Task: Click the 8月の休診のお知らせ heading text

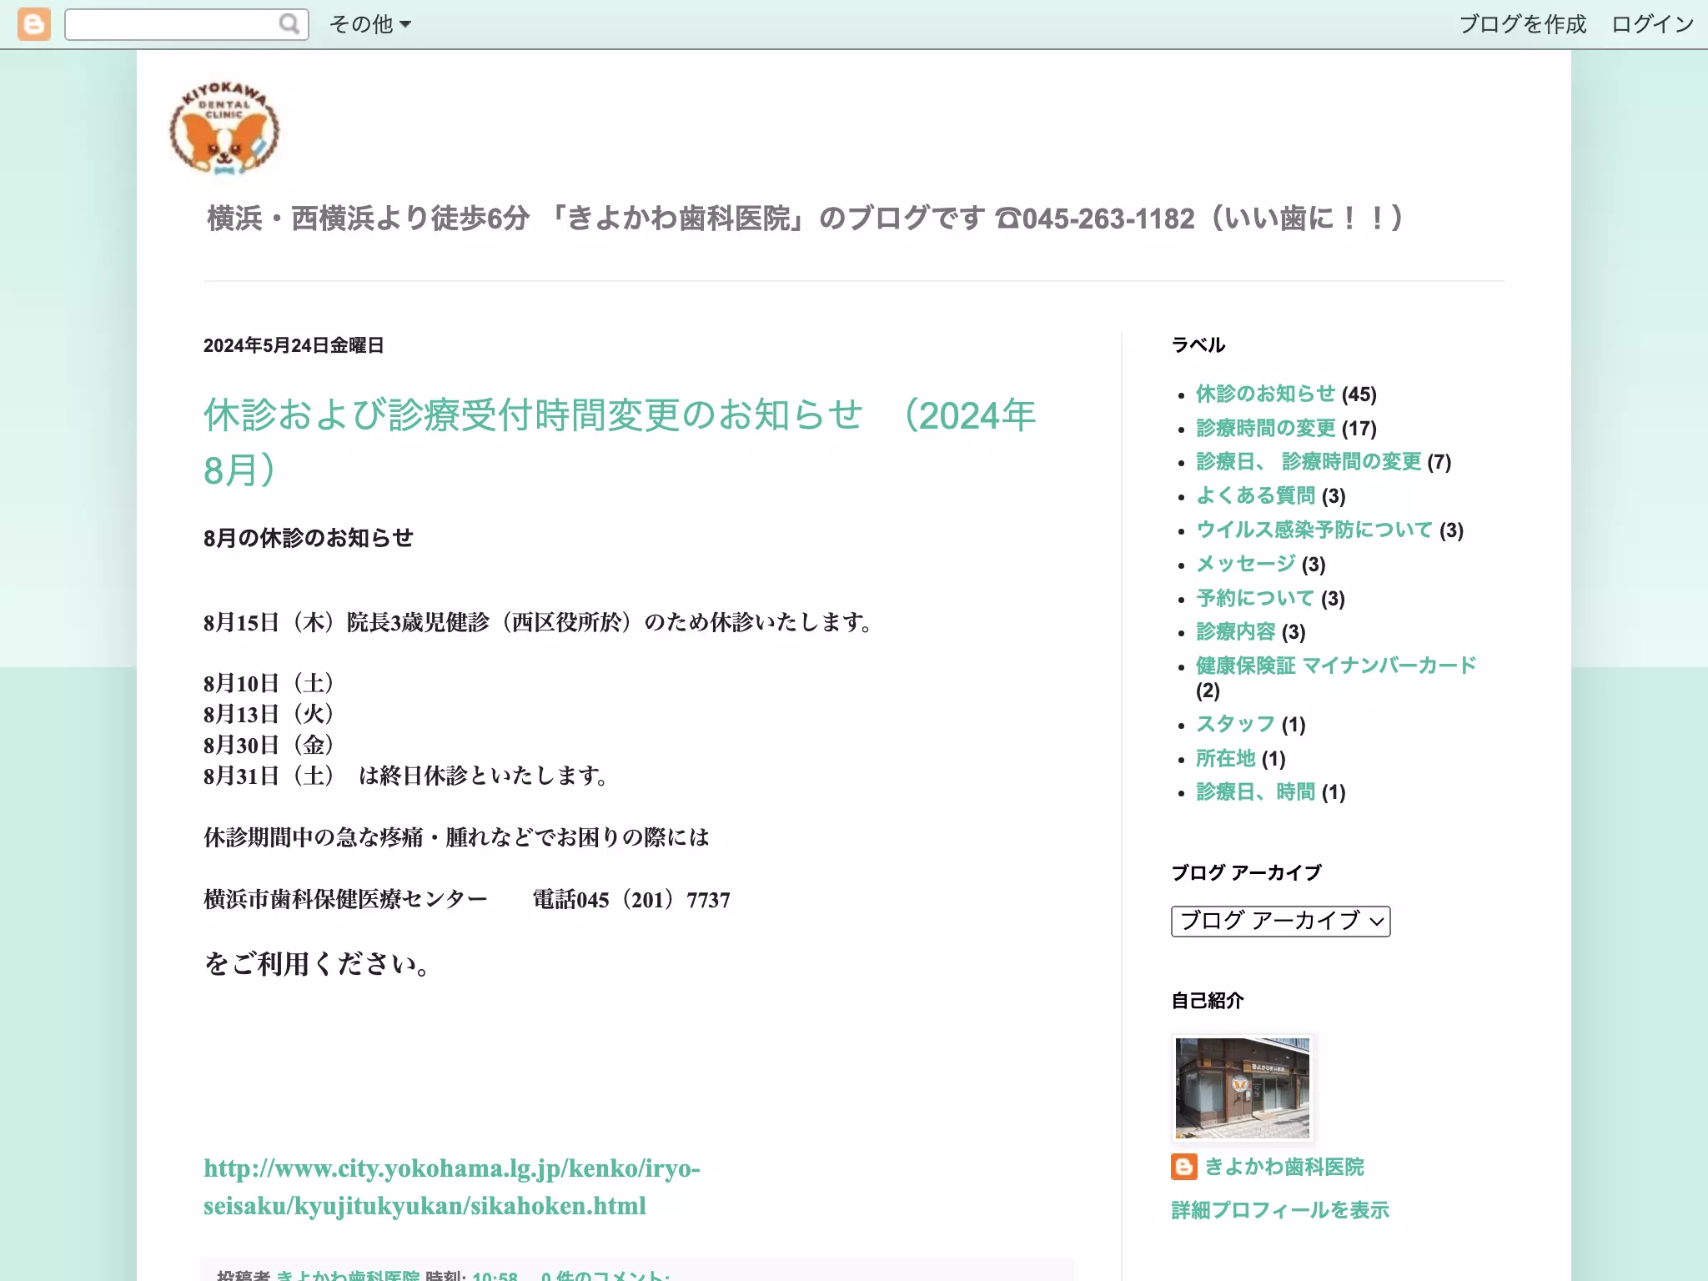Action: point(309,538)
